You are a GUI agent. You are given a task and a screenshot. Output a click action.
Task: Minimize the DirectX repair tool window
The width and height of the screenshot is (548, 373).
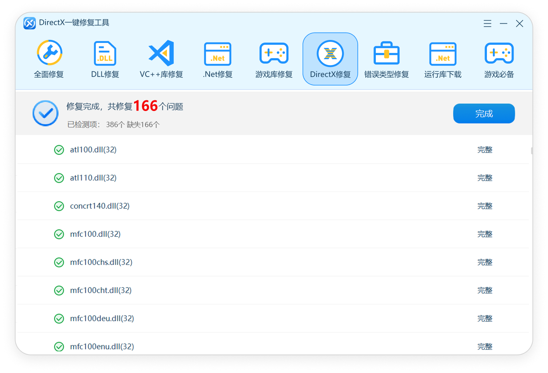(504, 24)
